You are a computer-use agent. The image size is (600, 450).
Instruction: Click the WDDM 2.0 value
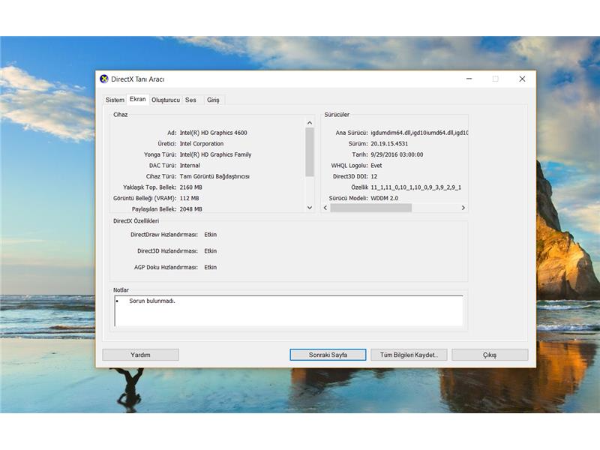tap(384, 198)
